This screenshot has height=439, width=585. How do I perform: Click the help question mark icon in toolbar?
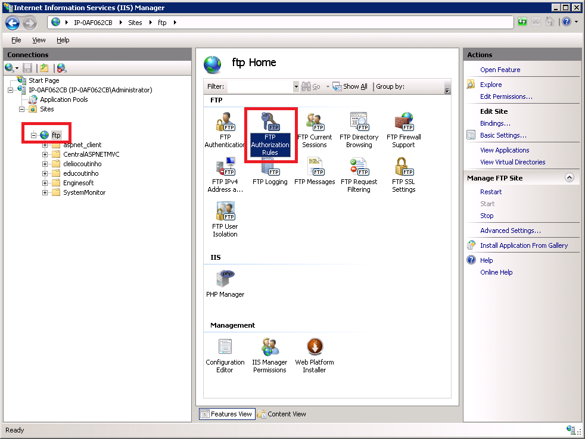(567, 22)
